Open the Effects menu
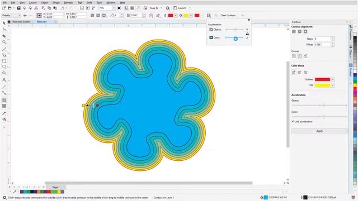Viewport: 358px width, 201px height. (56, 3)
